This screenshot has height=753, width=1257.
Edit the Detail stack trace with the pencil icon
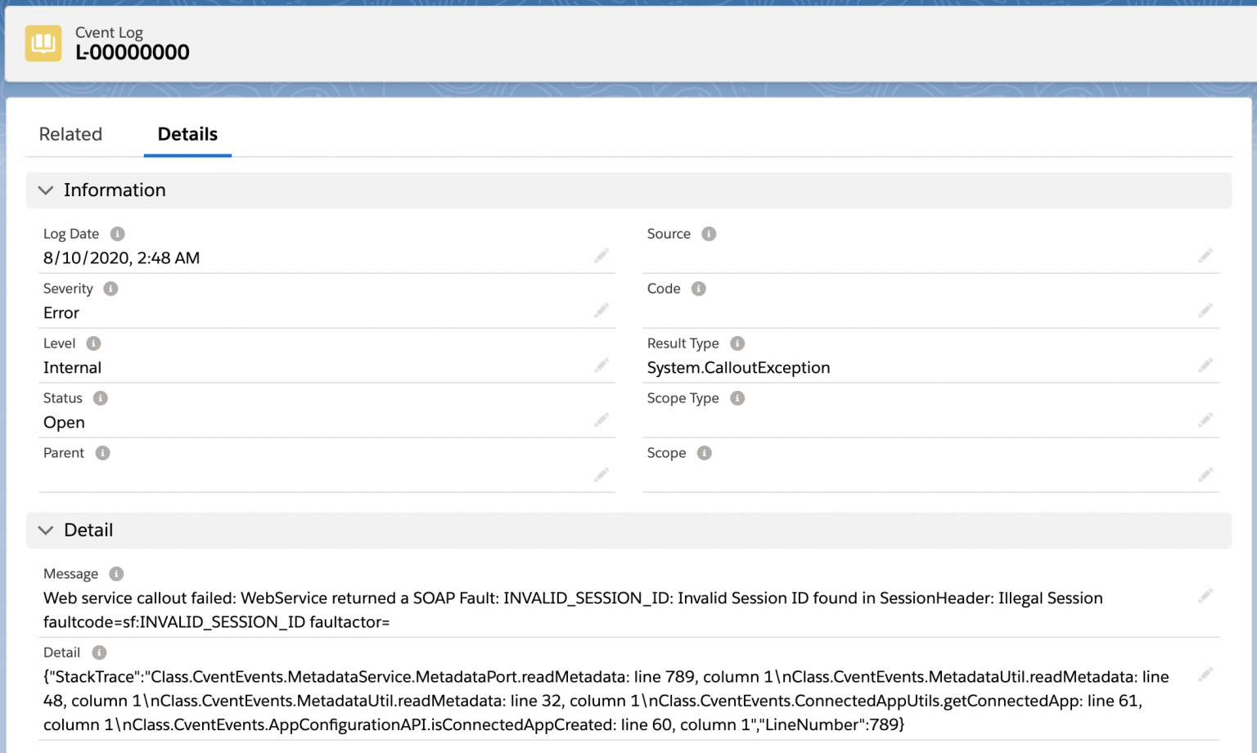tap(1205, 675)
